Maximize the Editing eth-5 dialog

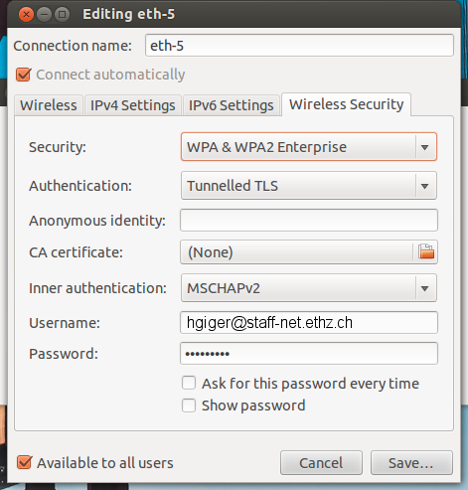(62, 15)
